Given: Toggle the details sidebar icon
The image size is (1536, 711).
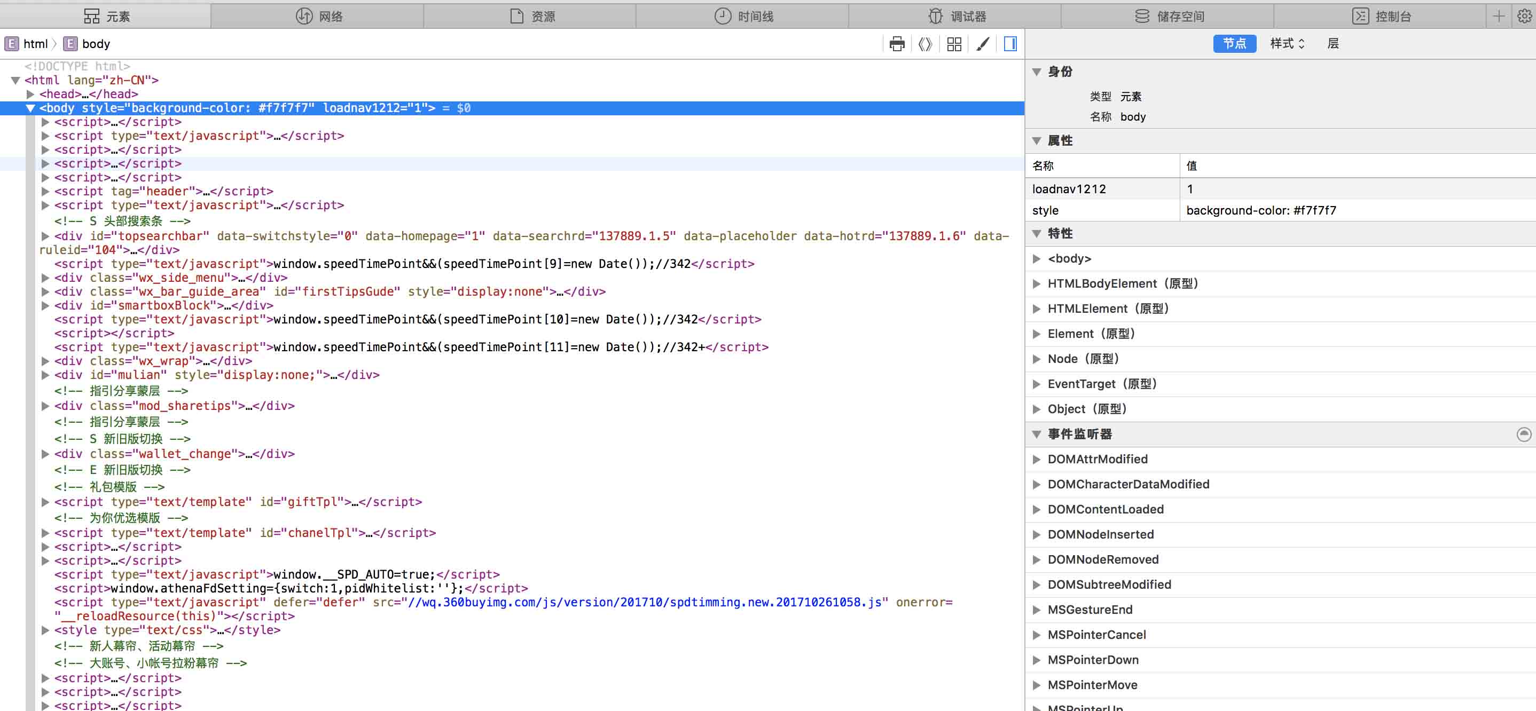Looking at the screenshot, I should pos(1010,44).
